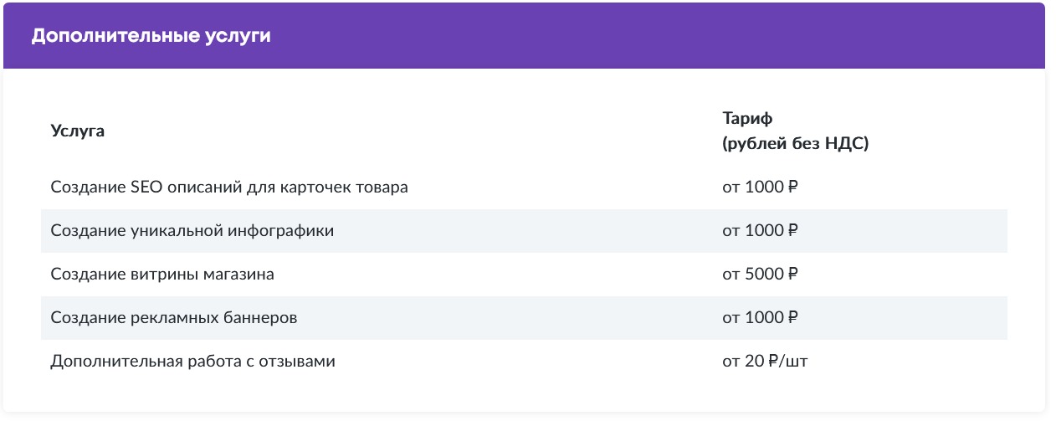
Task: Select "Дополнительная работа с отзывами" service text
Action: pyautogui.click(x=192, y=362)
